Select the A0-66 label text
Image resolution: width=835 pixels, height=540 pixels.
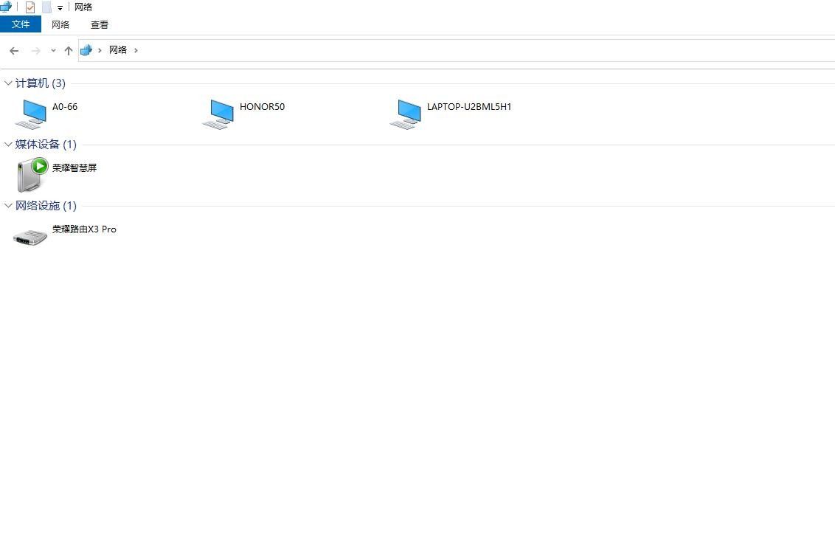(x=65, y=106)
